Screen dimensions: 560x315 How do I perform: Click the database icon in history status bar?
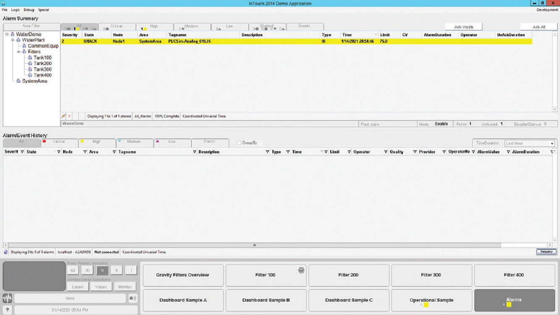pyautogui.click(x=6, y=252)
